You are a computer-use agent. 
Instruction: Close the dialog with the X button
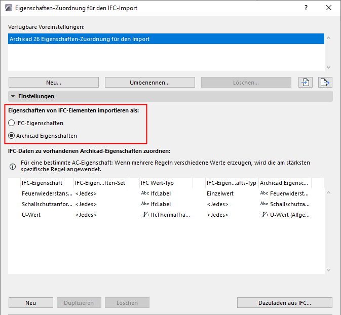pos(329,8)
